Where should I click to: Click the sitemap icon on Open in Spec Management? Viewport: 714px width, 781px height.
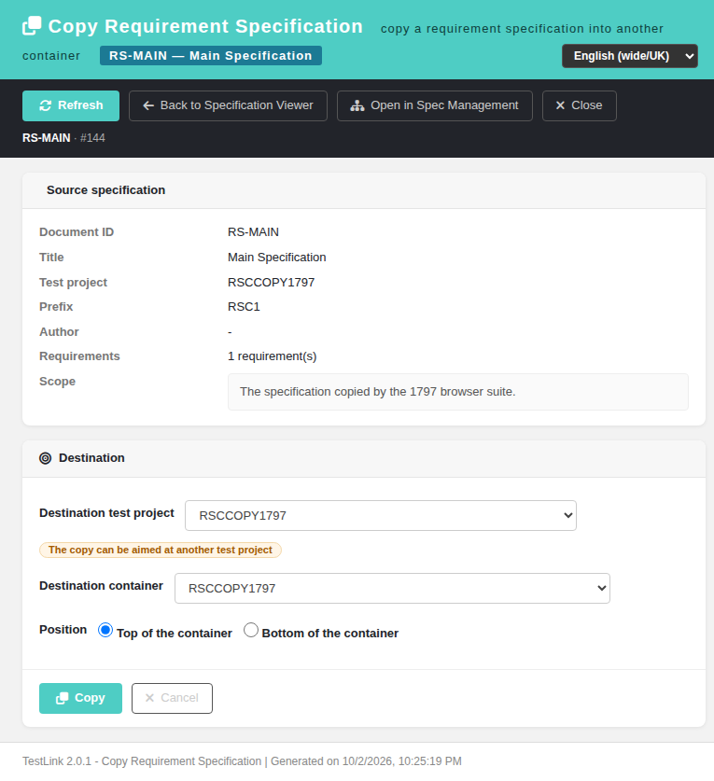click(x=357, y=105)
